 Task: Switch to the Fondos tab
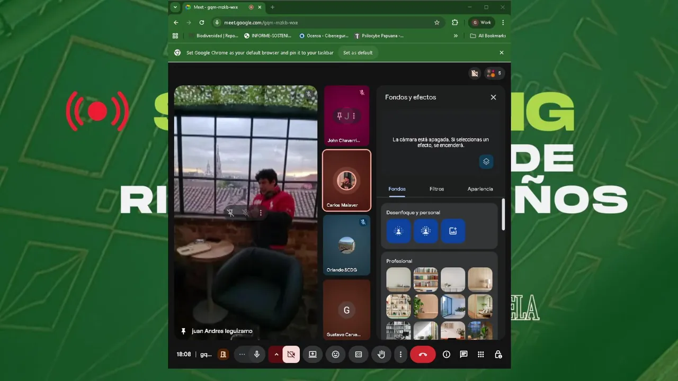397,189
